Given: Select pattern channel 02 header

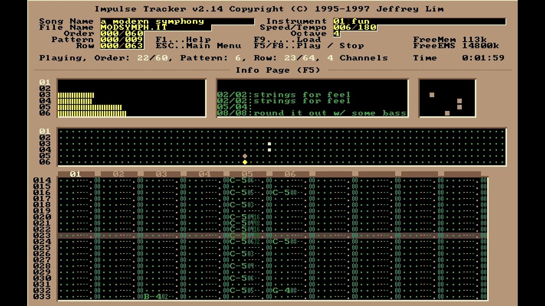Looking at the screenshot, I should point(119,174).
